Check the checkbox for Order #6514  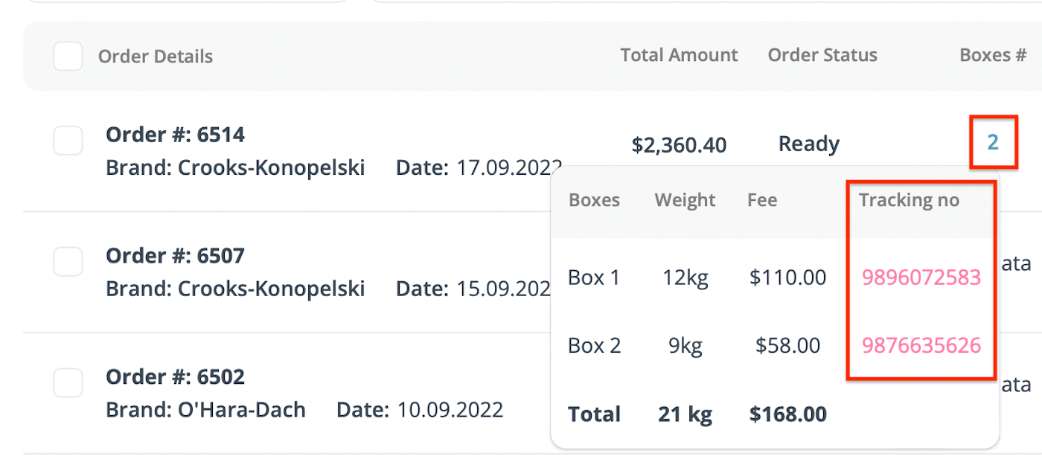click(68, 141)
